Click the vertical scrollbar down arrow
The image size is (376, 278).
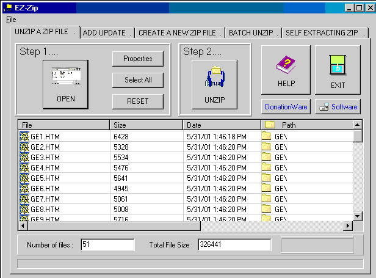point(357,216)
